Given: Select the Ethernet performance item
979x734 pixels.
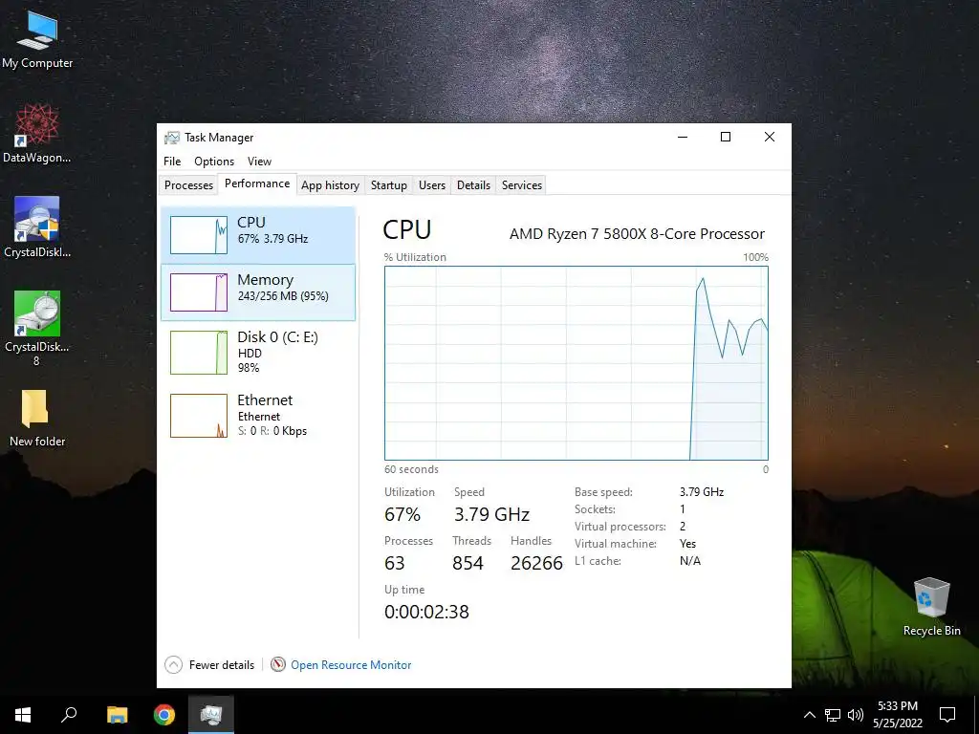Looking at the screenshot, I should pyautogui.click(x=258, y=416).
